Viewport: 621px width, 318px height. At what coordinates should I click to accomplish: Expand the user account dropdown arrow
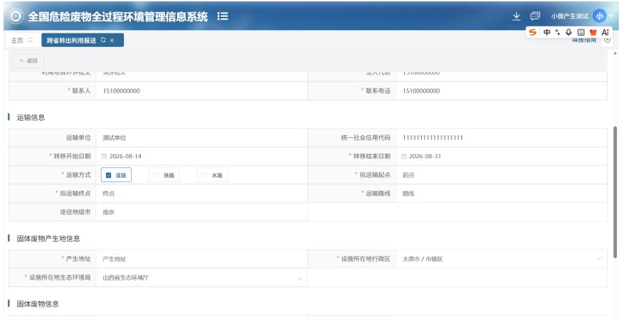coord(611,16)
